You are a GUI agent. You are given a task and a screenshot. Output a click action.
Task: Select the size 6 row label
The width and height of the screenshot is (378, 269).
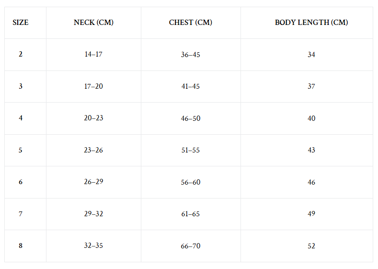click(21, 182)
